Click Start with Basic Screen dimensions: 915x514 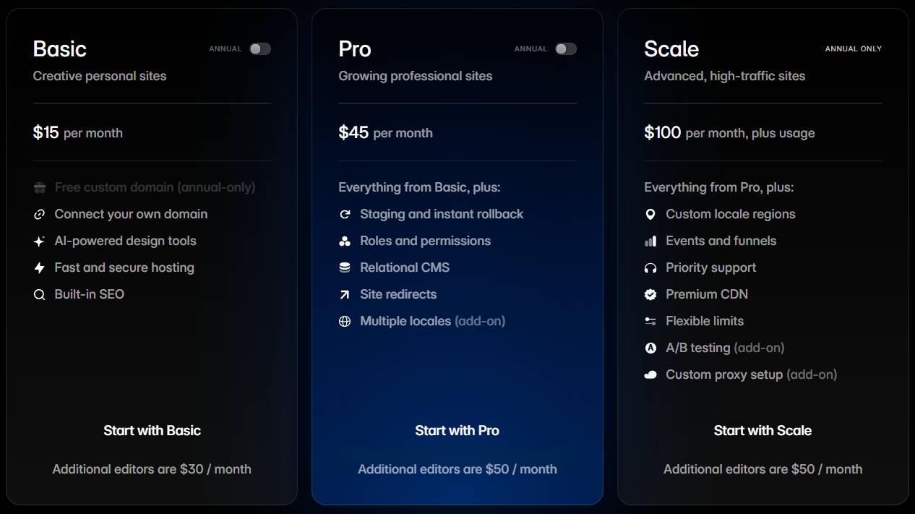151,430
